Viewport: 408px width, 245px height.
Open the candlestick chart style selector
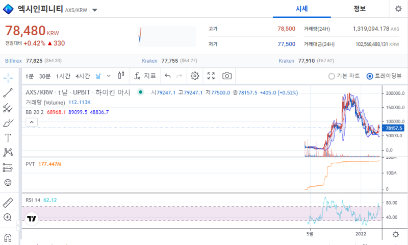pyautogui.click(x=121, y=76)
